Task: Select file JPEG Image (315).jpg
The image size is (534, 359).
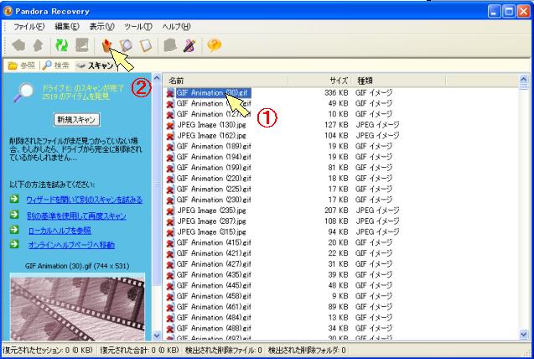Action: 211,232
